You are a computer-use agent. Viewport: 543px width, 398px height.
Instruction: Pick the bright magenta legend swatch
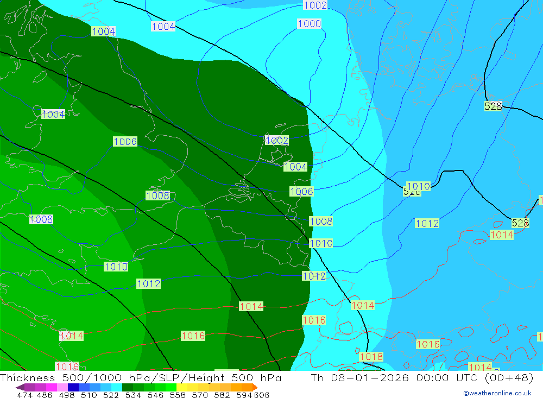[51, 387]
